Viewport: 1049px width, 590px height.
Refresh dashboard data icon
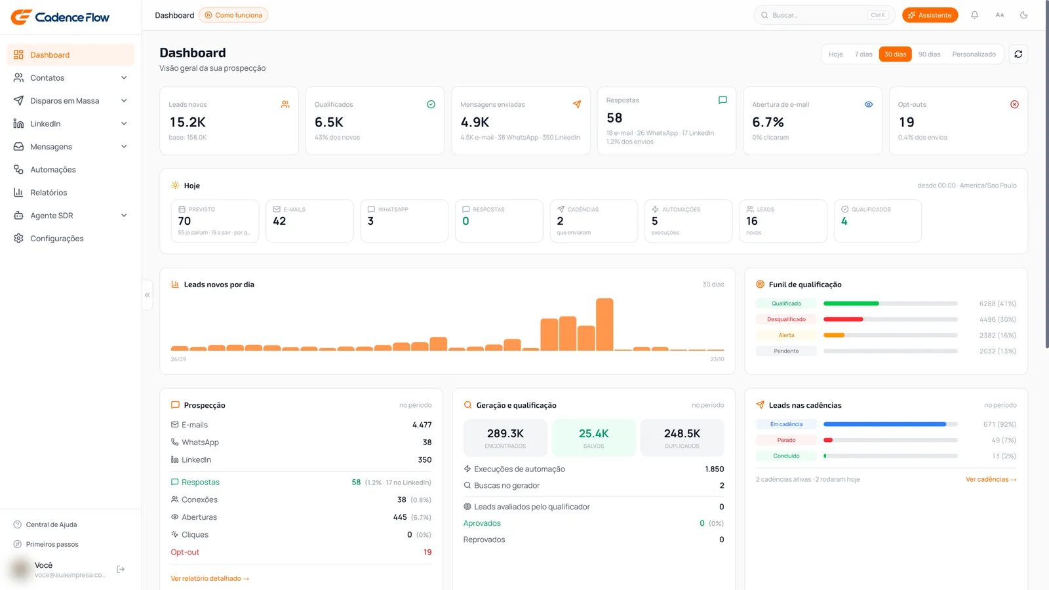point(1018,54)
